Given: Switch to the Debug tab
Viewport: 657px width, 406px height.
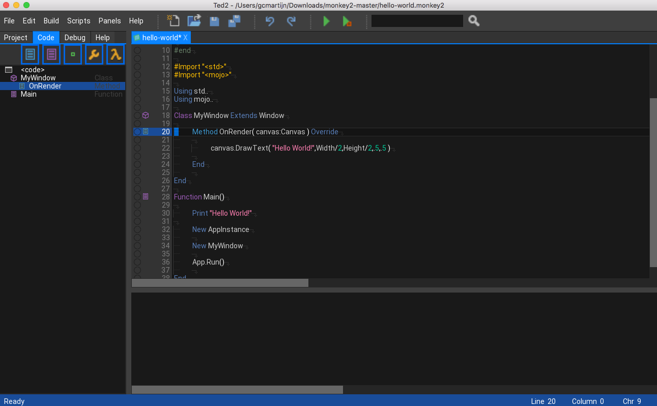Looking at the screenshot, I should click(x=75, y=38).
